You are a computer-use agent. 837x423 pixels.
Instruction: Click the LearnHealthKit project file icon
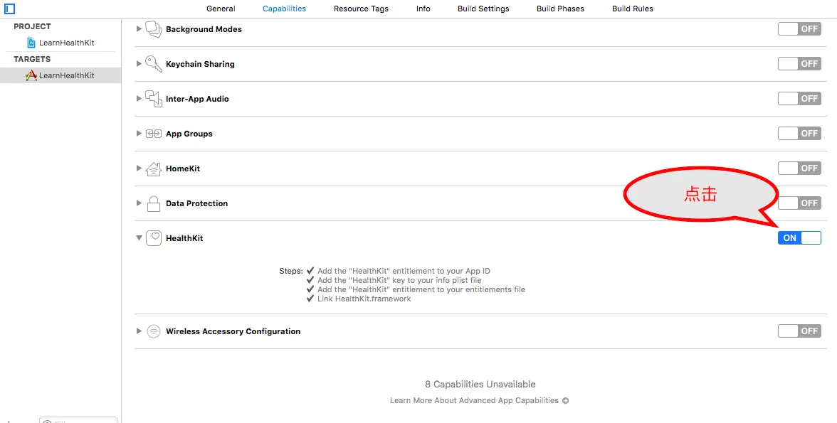point(31,43)
